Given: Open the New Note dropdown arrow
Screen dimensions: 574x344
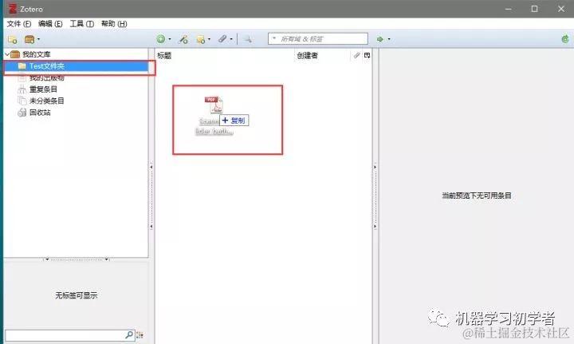Looking at the screenshot, I should click(x=209, y=39).
